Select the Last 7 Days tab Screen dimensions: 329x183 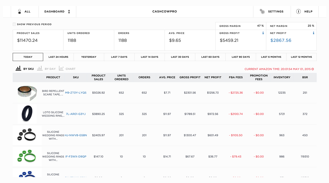[x=119, y=57]
